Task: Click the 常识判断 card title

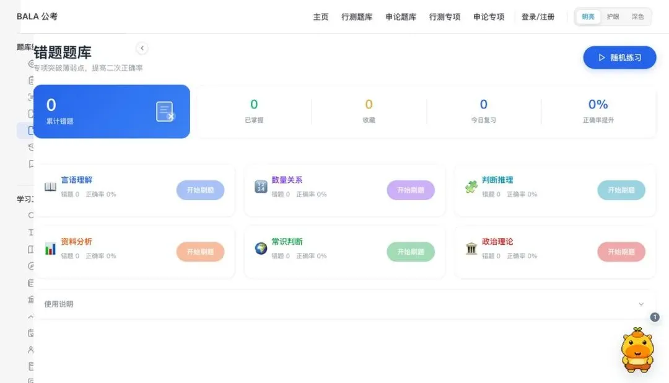Action: pos(287,241)
